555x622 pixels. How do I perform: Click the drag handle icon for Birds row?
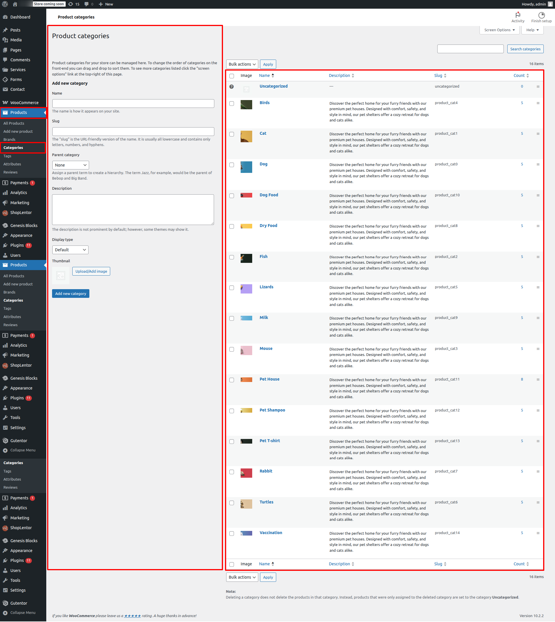coord(538,103)
